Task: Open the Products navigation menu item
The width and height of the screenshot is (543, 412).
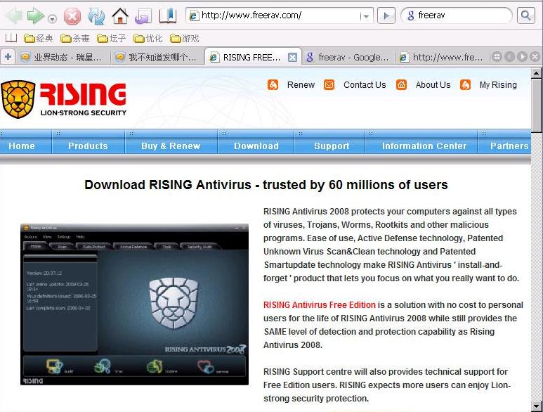Action: 88,146
